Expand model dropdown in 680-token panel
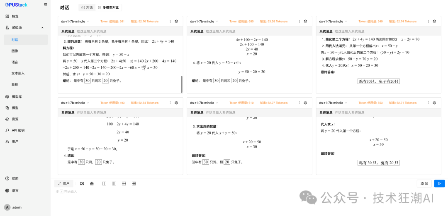The image size is (448, 216). pyautogui.click(x=205, y=22)
